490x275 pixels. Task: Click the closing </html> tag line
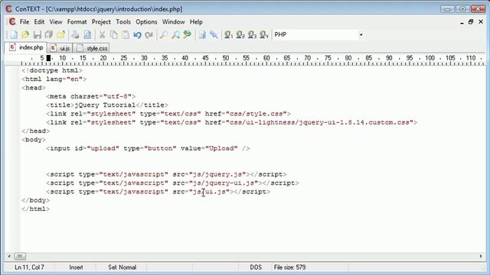point(36,209)
